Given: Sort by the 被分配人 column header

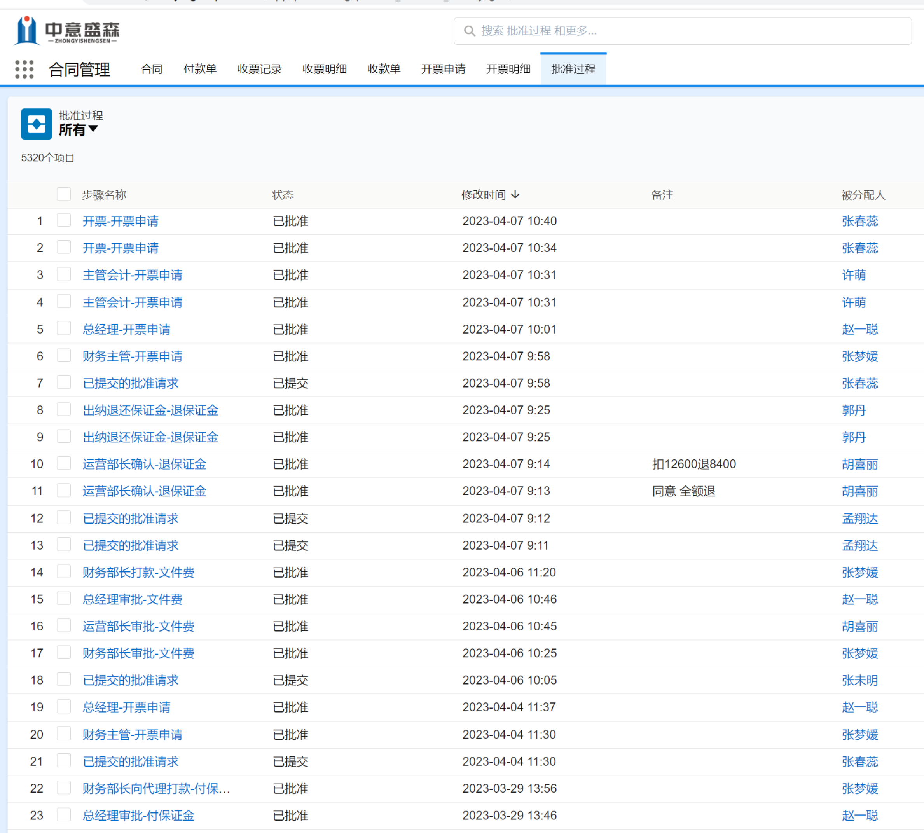Looking at the screenshot, I should click(x=863, y=195).
